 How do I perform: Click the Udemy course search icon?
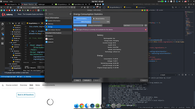click(x=3, y=85)
